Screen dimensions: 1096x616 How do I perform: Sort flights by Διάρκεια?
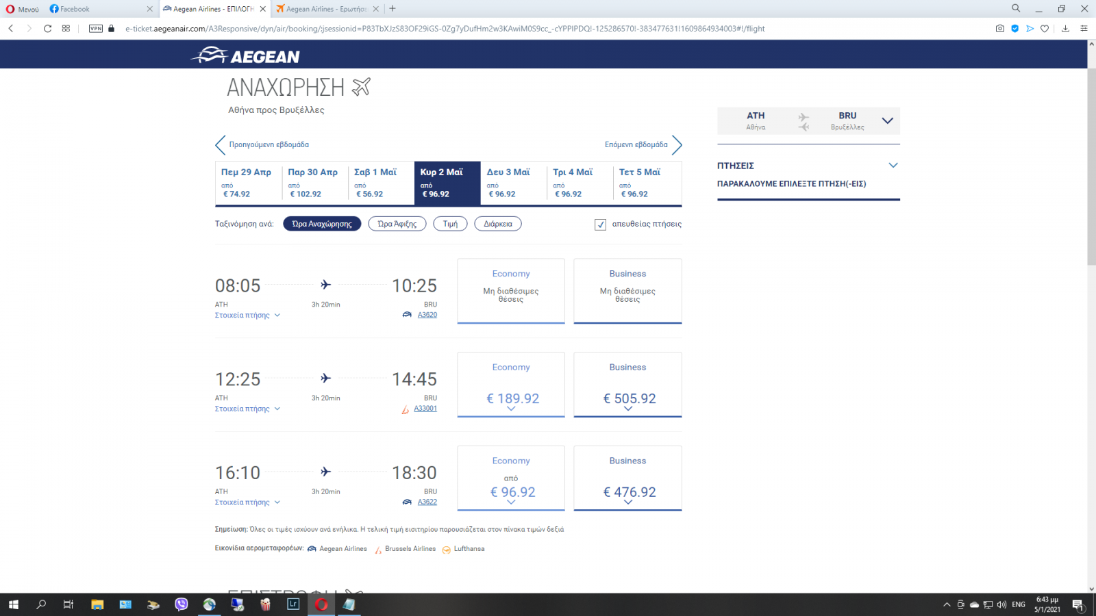coord(497,224)
